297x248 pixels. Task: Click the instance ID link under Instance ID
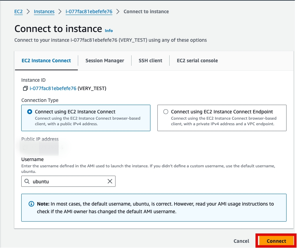[53, 88]
